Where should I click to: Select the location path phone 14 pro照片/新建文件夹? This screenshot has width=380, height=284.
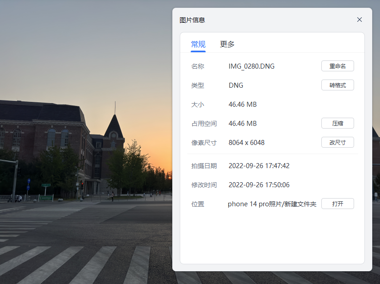(x=272, y=204)
